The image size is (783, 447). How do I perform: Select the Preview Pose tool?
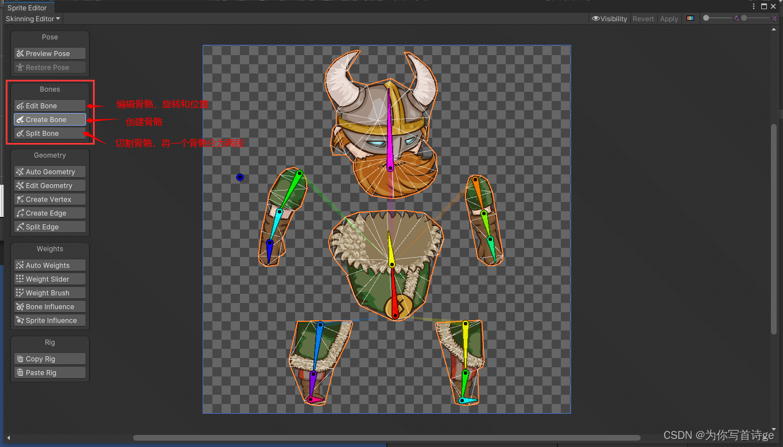coord(50,53)
